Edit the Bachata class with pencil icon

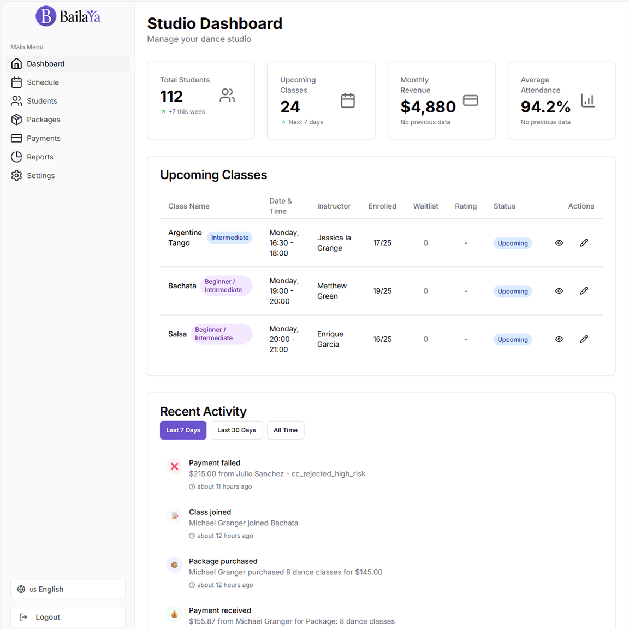click(x=584, y=291)
